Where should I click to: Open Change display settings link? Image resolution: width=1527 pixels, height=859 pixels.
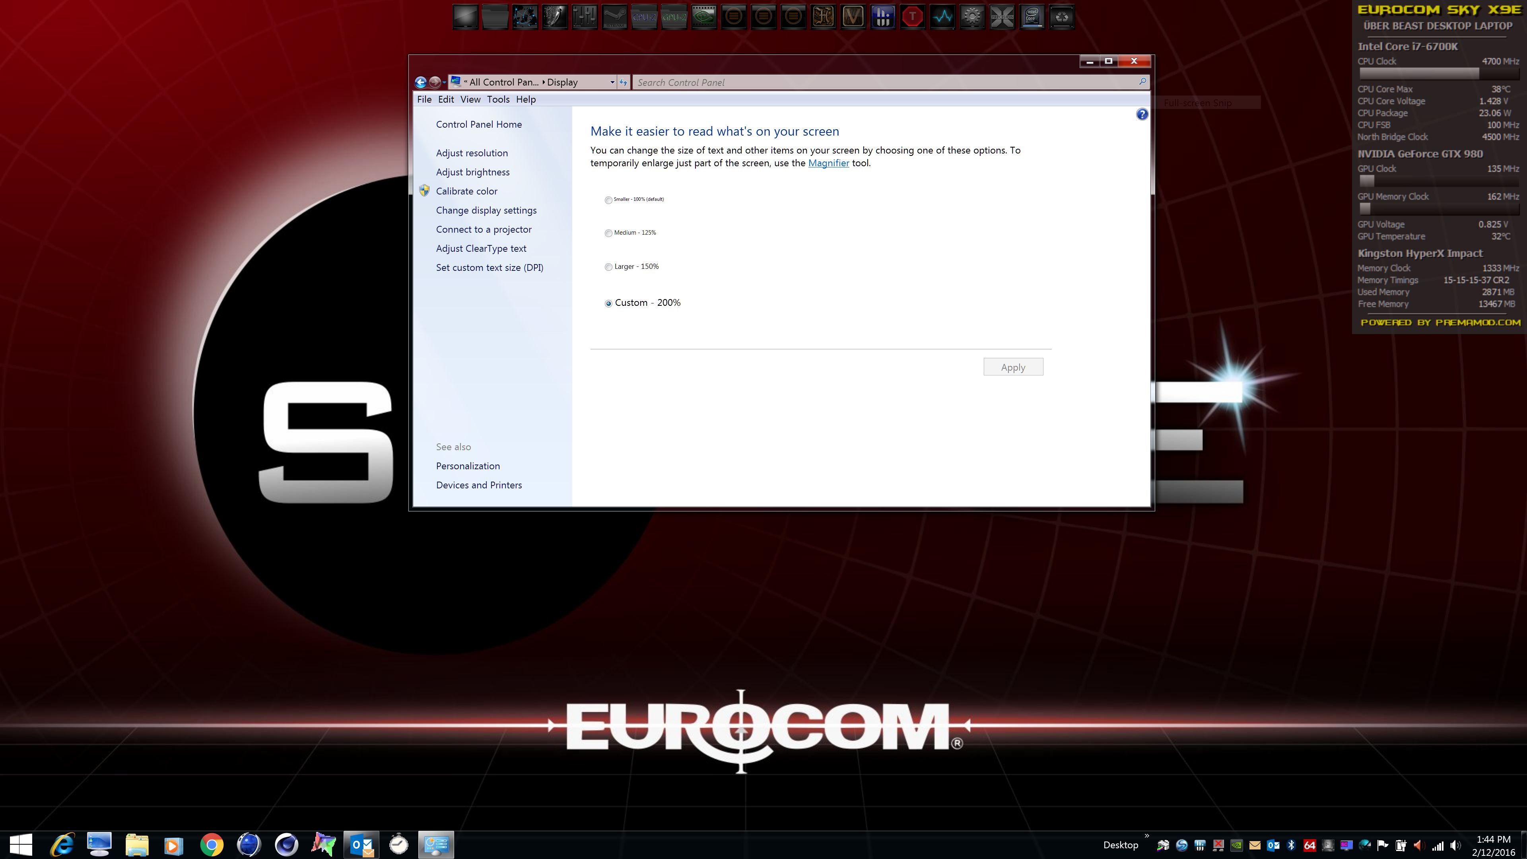(x=486, y=210)
